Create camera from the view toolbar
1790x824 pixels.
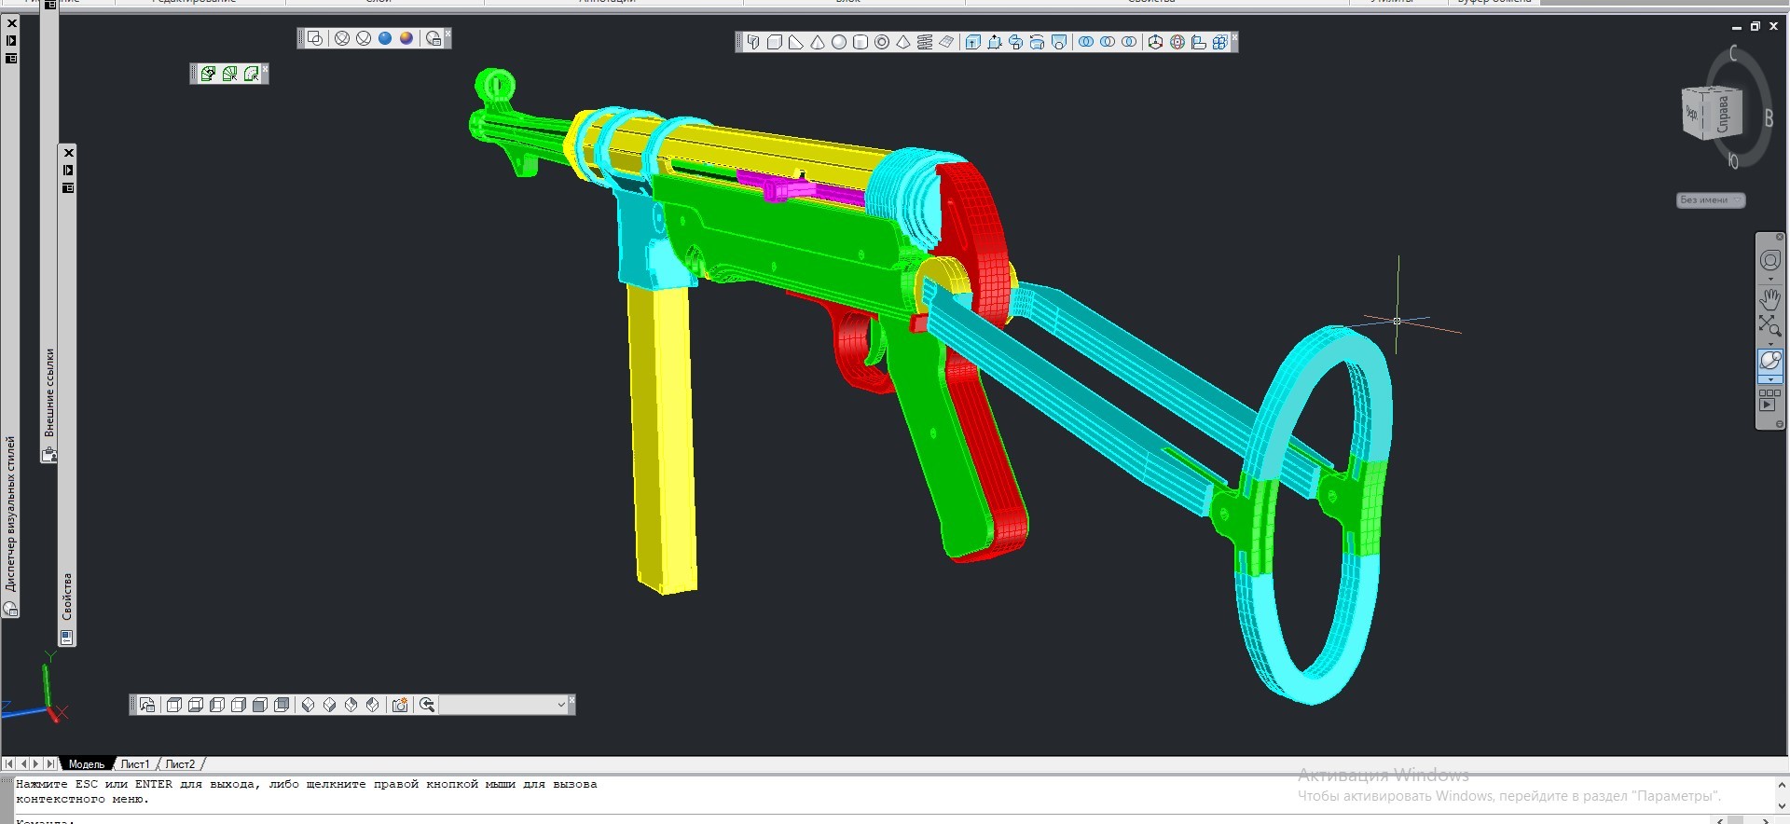coord(400,706)
